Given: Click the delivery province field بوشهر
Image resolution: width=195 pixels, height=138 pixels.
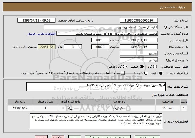Looking at the screenshot, I should 139,53.
